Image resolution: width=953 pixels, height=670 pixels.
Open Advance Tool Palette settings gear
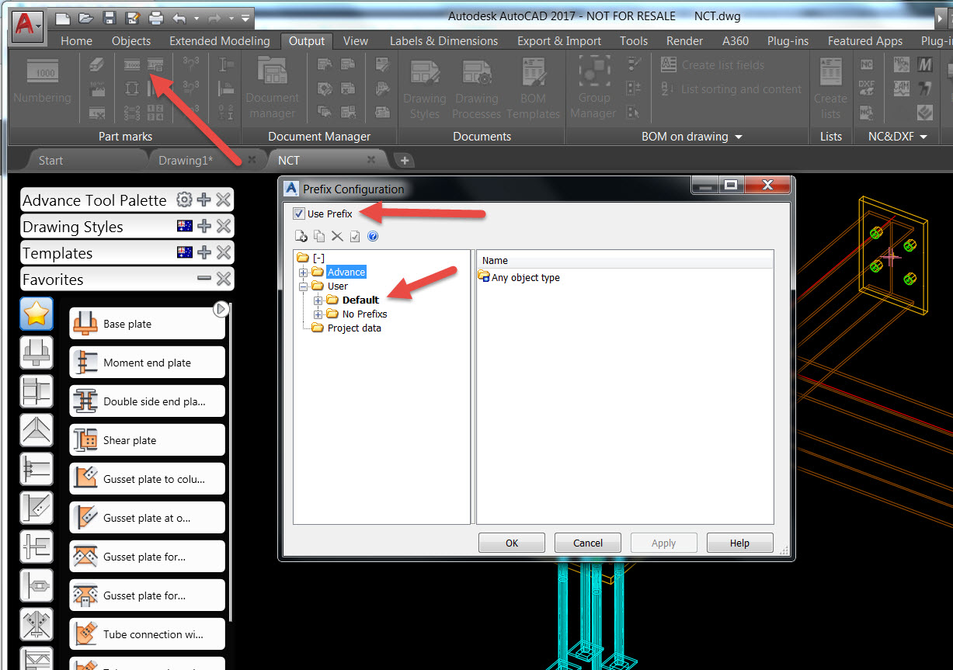(184, 200)
